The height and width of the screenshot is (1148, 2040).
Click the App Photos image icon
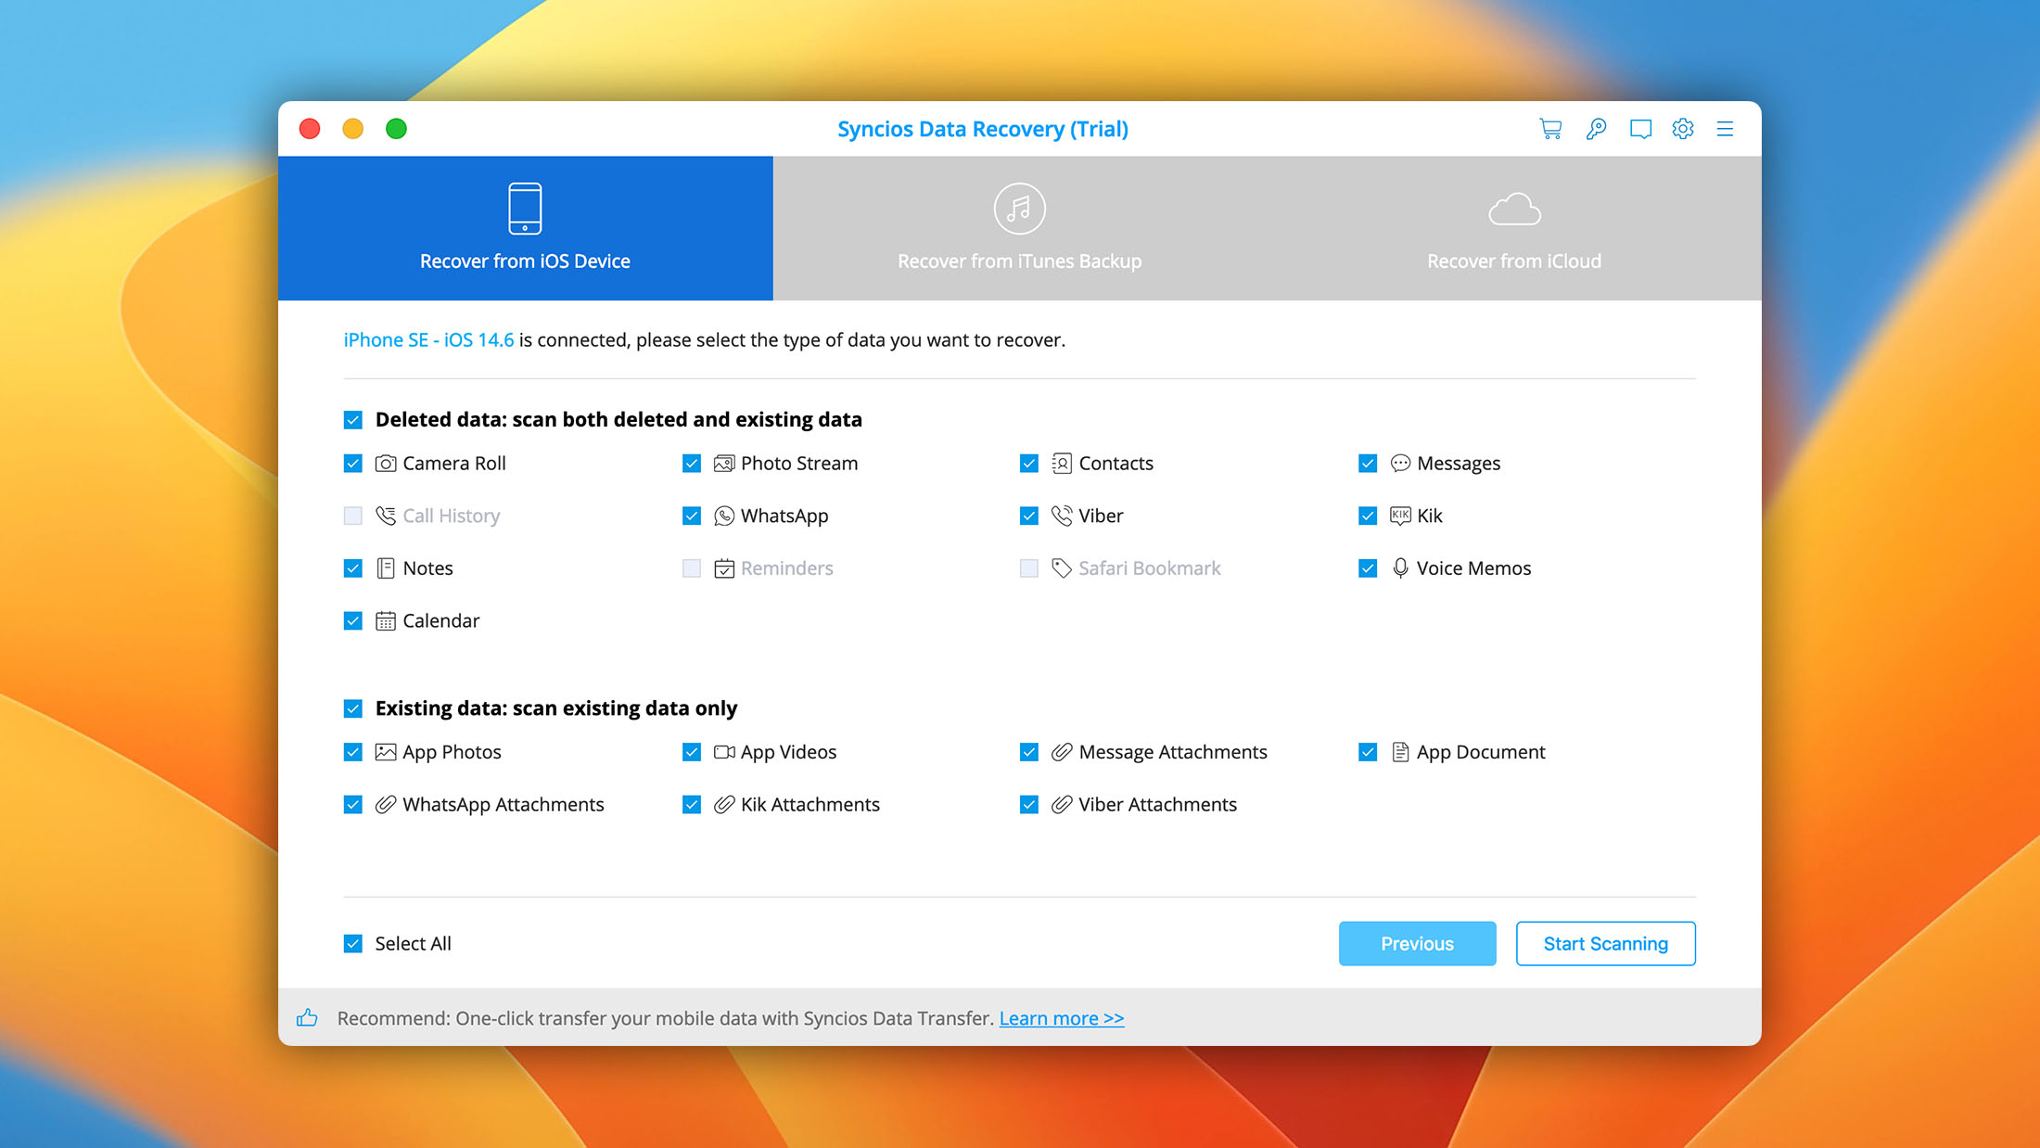click(386, 752)
